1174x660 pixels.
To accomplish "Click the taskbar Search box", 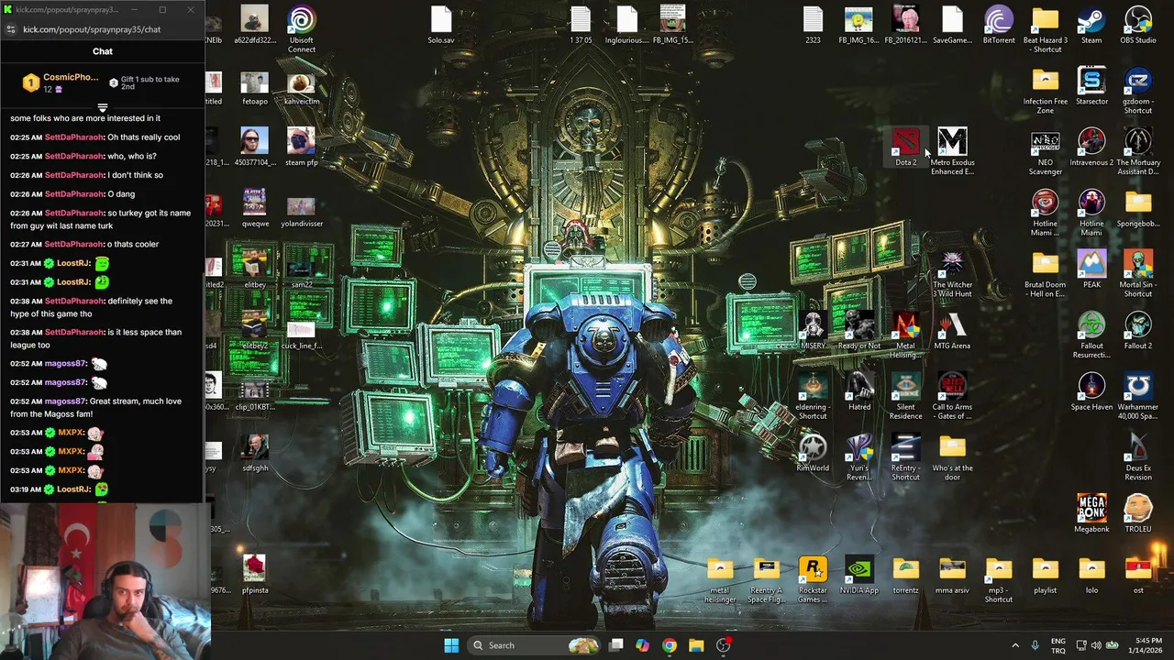I will coord(535,645).
